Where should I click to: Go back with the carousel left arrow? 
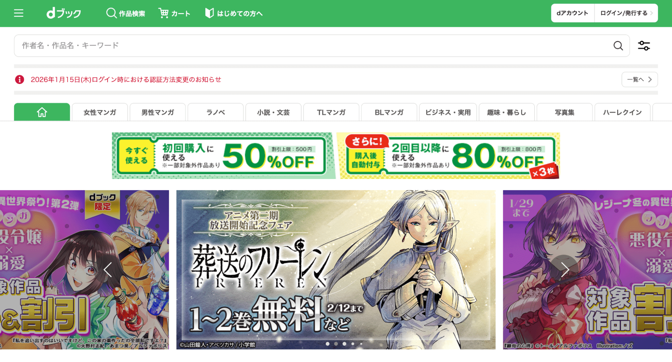click(108, 270)
